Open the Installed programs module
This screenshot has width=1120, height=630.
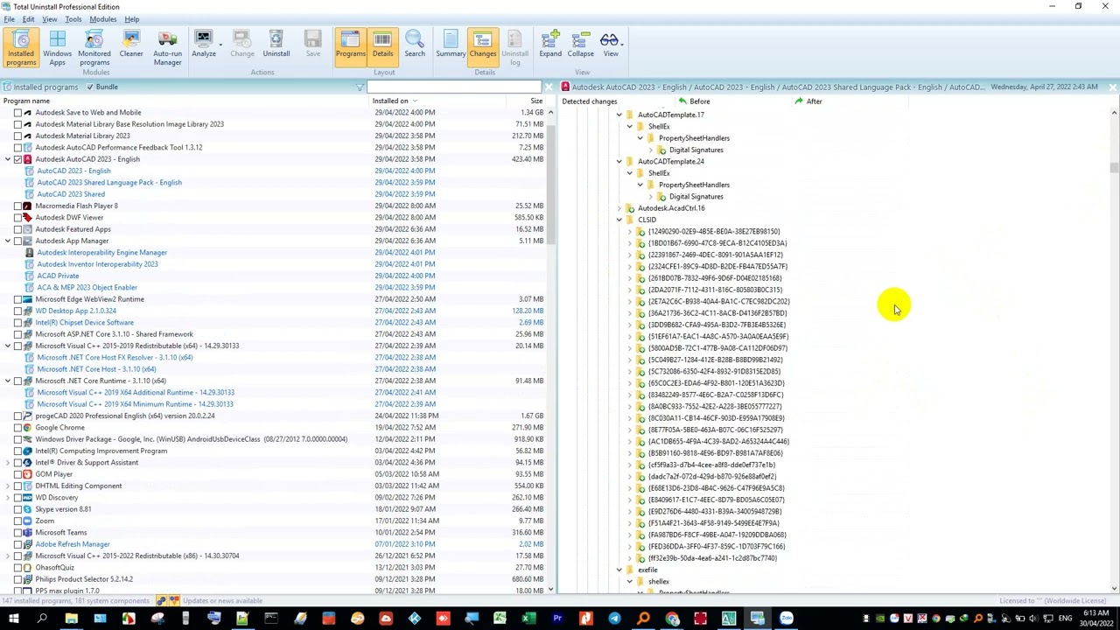21,47
